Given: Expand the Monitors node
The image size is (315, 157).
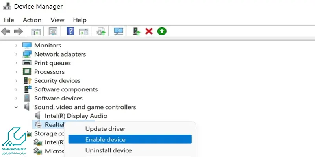Looking at the screenshot, I should click(16, 46).
